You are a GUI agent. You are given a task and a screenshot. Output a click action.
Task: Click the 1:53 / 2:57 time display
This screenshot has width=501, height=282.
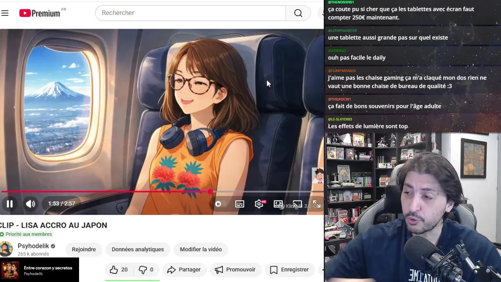point(61,204)
